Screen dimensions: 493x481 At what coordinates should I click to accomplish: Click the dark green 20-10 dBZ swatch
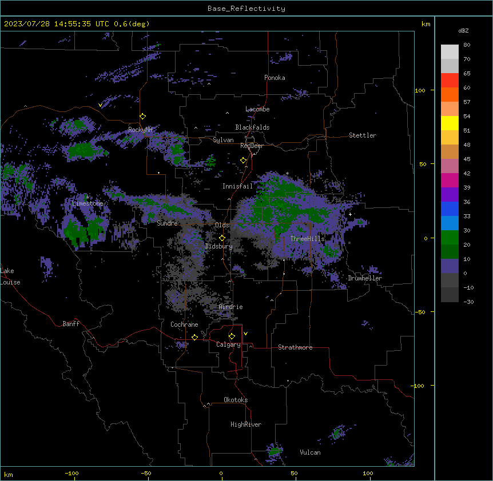[450, 252]
